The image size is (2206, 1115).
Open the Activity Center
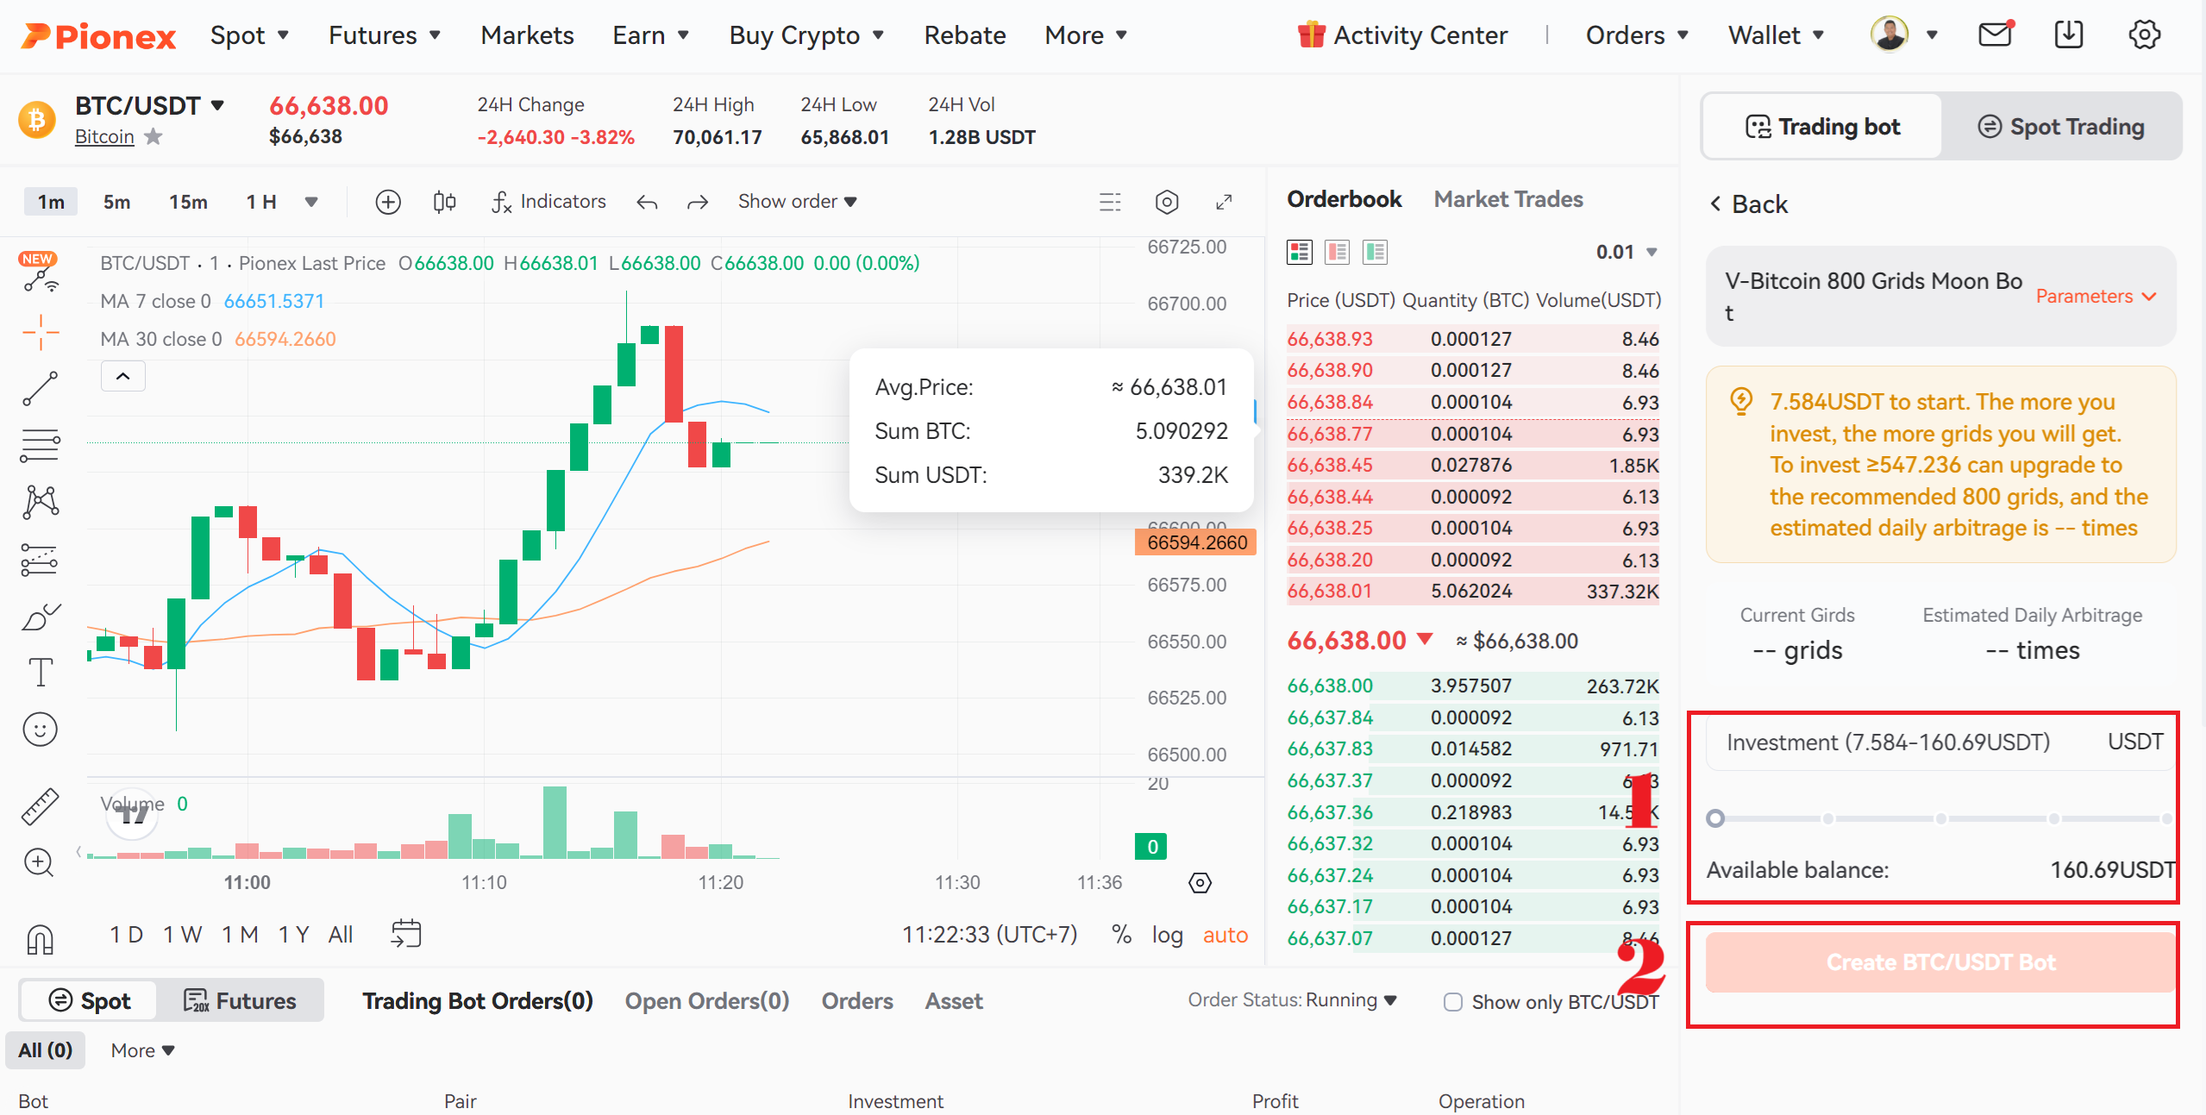(1403, 35)
